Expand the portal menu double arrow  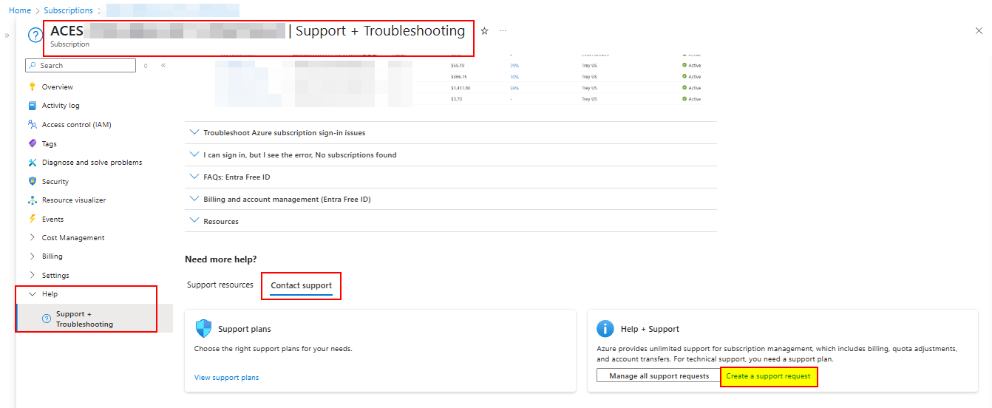click(7, 35)
